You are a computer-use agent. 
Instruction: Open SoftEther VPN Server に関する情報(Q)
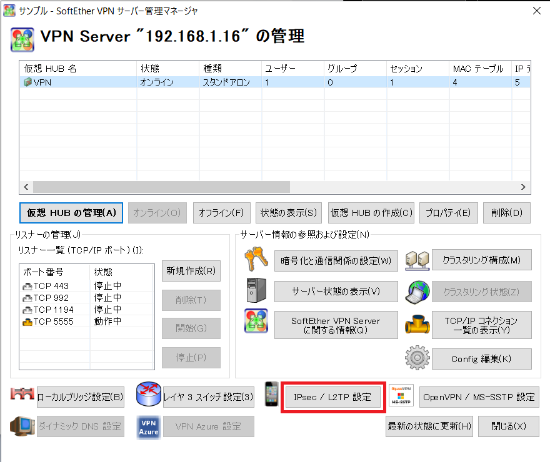[336, 325]
